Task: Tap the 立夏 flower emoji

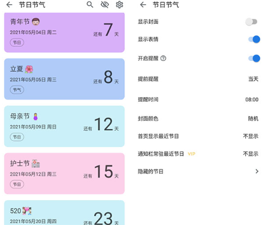Action: 29,69
